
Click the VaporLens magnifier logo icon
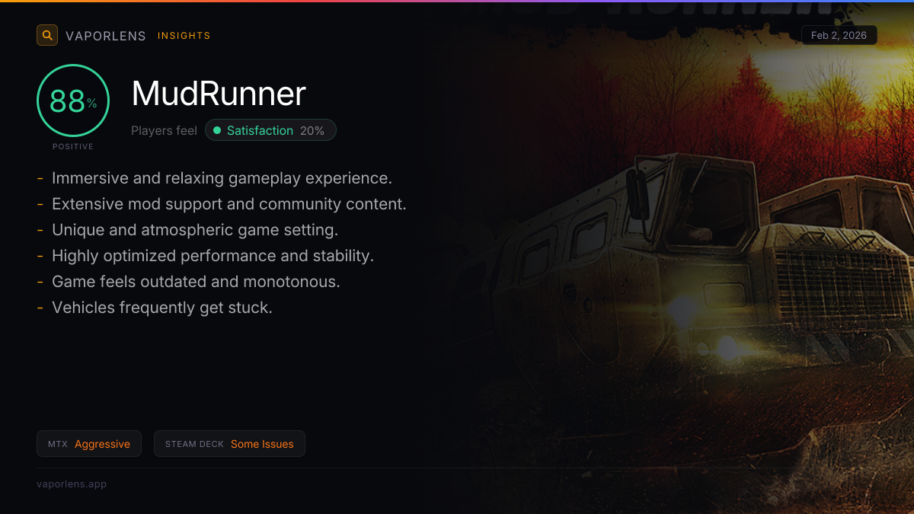47,35
